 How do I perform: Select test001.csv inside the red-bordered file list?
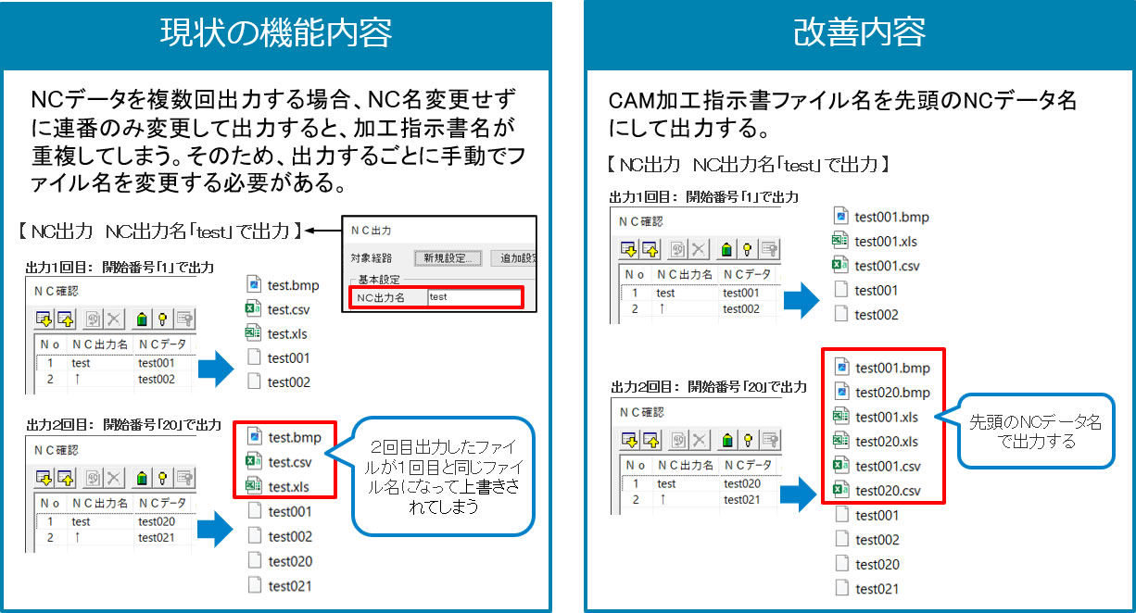[x=887, y=466]
